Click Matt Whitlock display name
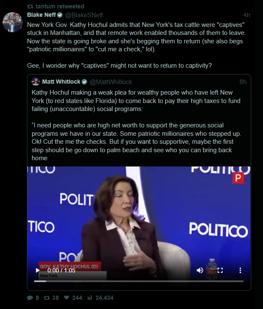The image size is (263, 309). point(61,82)
